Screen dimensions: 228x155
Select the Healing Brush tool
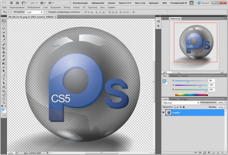coord(4,44)
